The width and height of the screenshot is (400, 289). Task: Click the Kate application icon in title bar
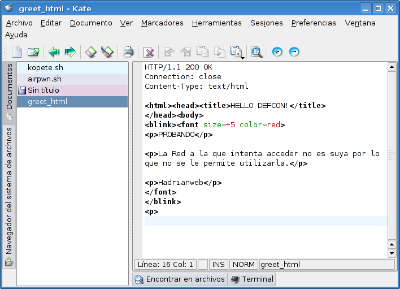(x=8, y=8)
